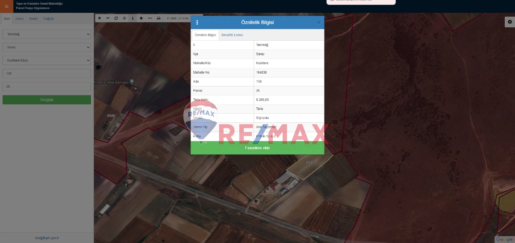
Task: Click the Parsel input field with 26
Action: click(x=47, y=86)
